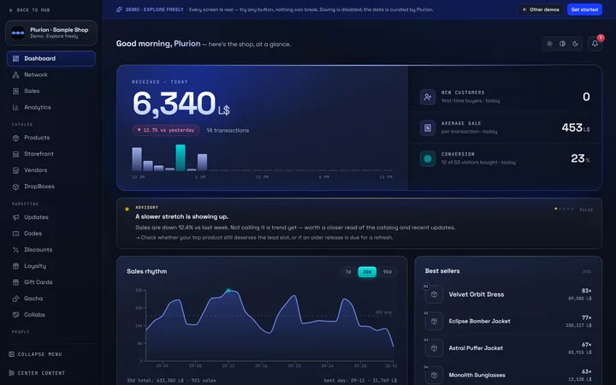Click the Updates megaphone icon
Viewport: 616px width, 385px height.
[x=15, y=217]
